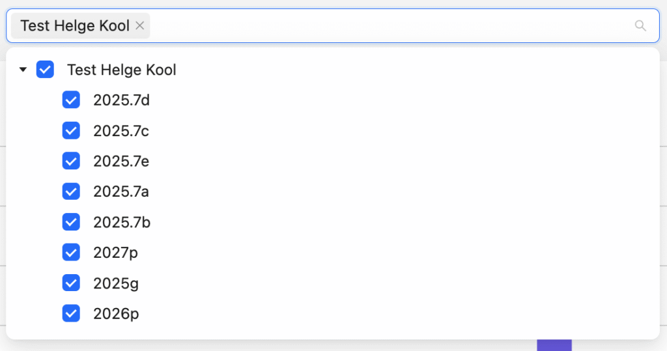Toggle the 2025.7c checkbox
This screenshot has width=667, height=351.
coord(71,131)
